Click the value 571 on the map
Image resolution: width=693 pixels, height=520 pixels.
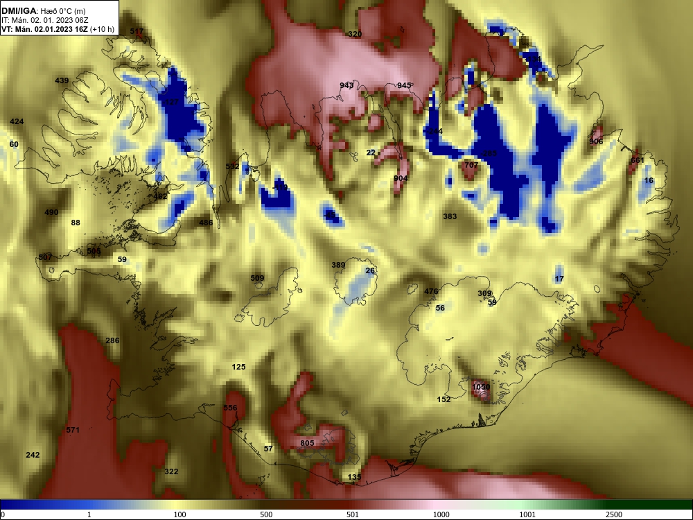point(73,431)
